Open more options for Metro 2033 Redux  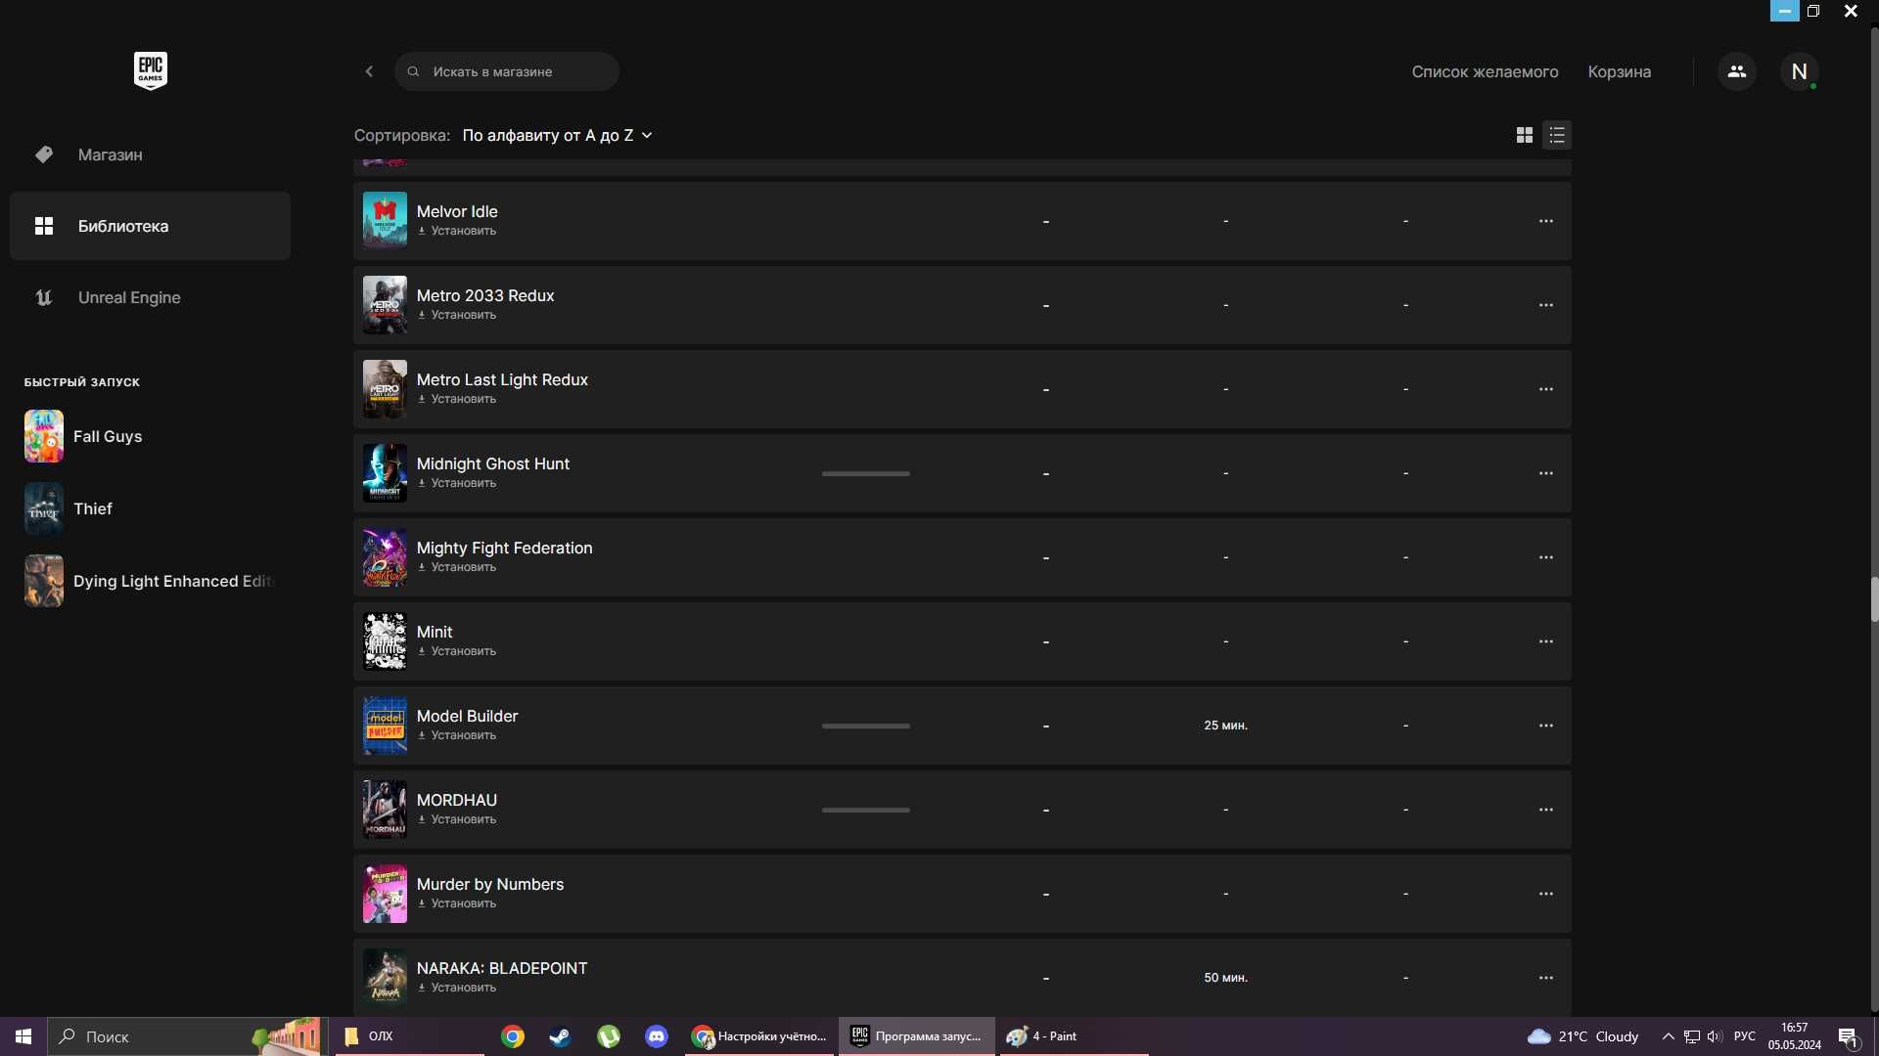click(x=1545, y=305)
